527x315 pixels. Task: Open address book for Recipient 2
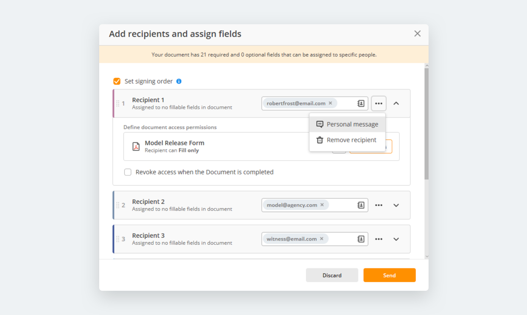tap(361, 205)
